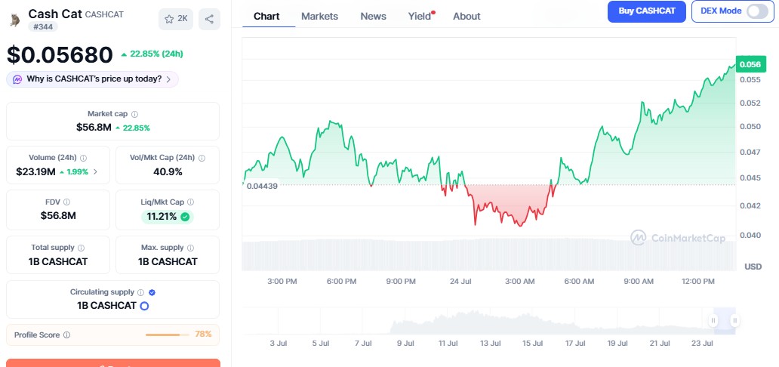
Task: Toggle DEX Mode switch
Action: click(x=757, y=11)
